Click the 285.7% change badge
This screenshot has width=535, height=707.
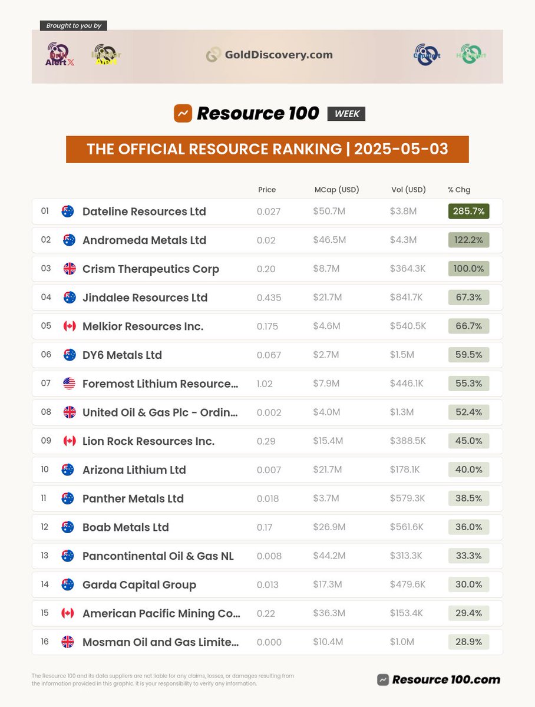[468, 211]
